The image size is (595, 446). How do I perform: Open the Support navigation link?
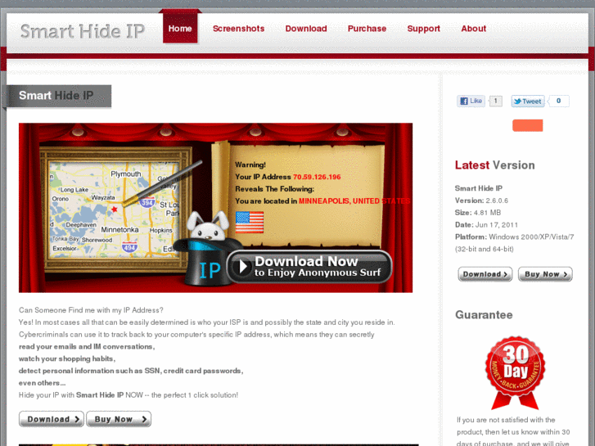pos(423,29)
